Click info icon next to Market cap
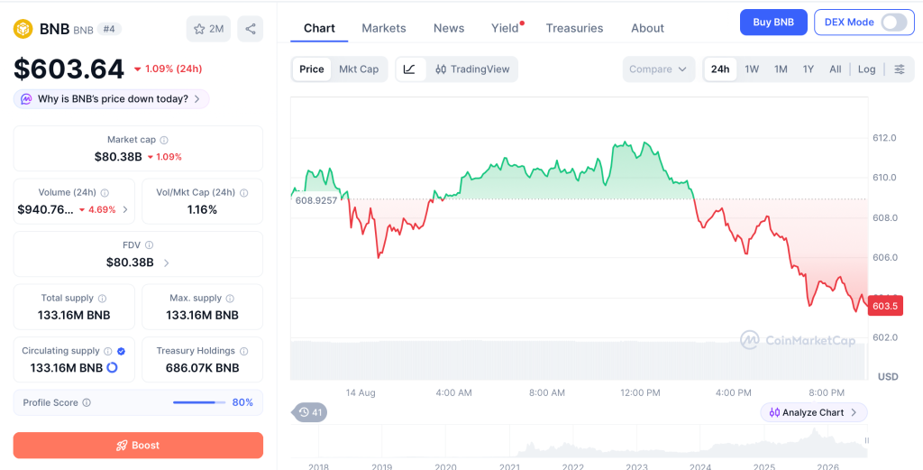Viewport: 923px width, 470px height. [x=164, y=140]
